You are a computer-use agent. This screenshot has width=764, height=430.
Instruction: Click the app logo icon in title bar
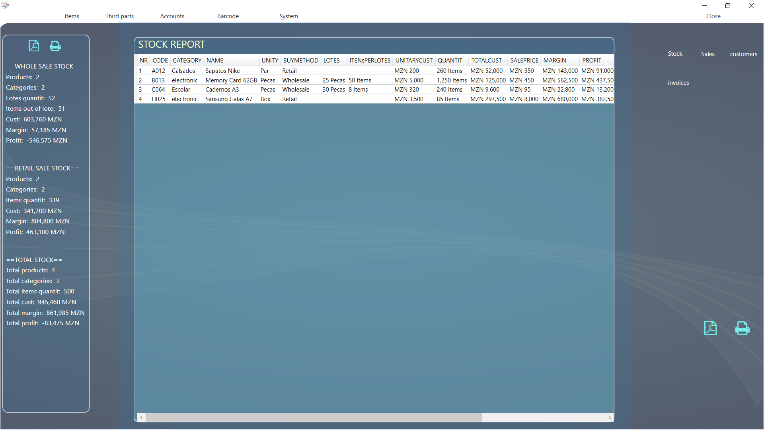click(5, 6)
